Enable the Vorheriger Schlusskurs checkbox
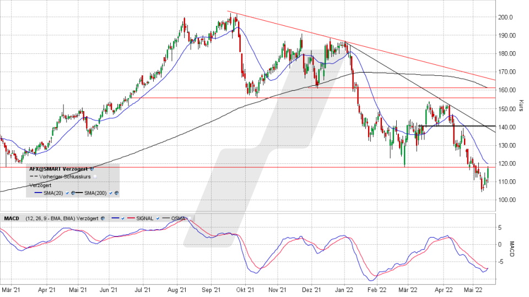Image resolution: width=529 pixels, height=297 pixels. tap(95, 177)
